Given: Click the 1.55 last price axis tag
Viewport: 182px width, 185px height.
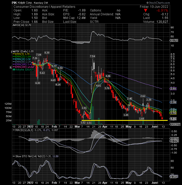Looking at the screenshot, I should [173, 119].
